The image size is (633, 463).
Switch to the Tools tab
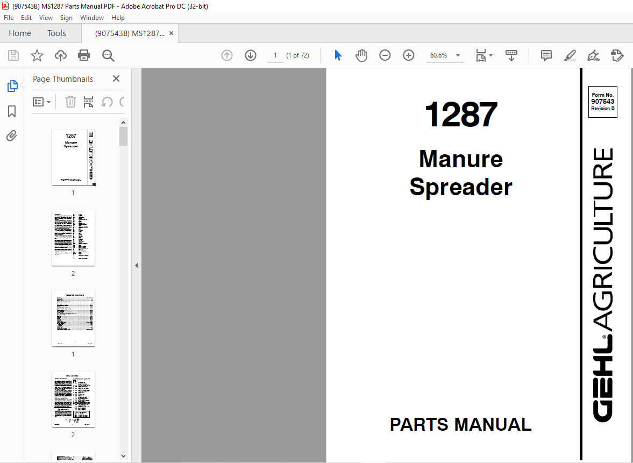pos(56,33)
